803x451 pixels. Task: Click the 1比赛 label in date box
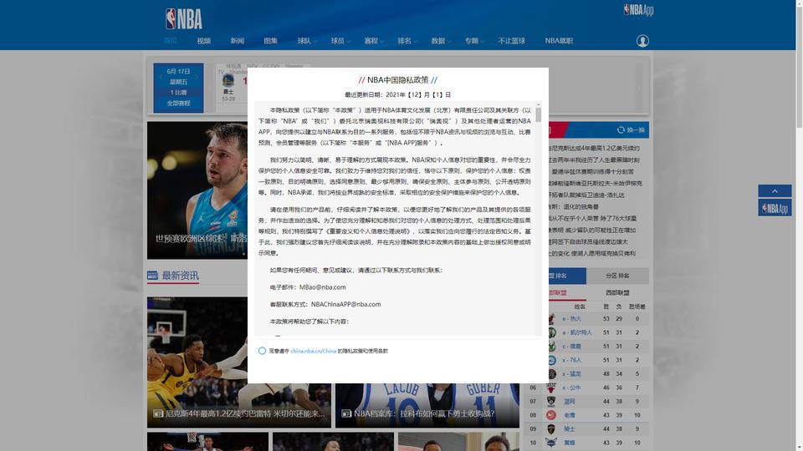(178, 93)
